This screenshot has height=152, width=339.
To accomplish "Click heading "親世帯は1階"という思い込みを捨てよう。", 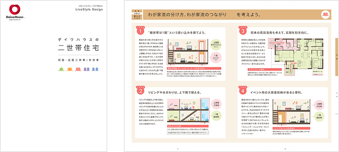I will pos(177,33).
